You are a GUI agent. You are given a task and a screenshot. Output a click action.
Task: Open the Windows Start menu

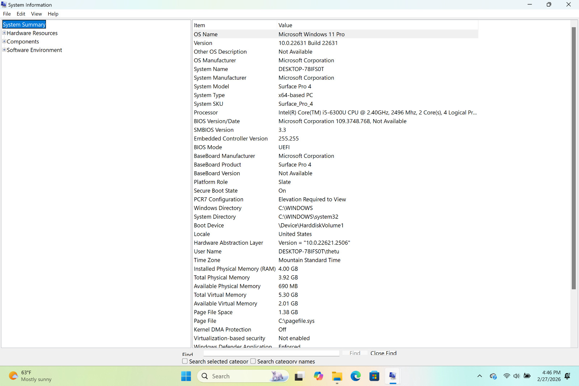tap(186, 376)
